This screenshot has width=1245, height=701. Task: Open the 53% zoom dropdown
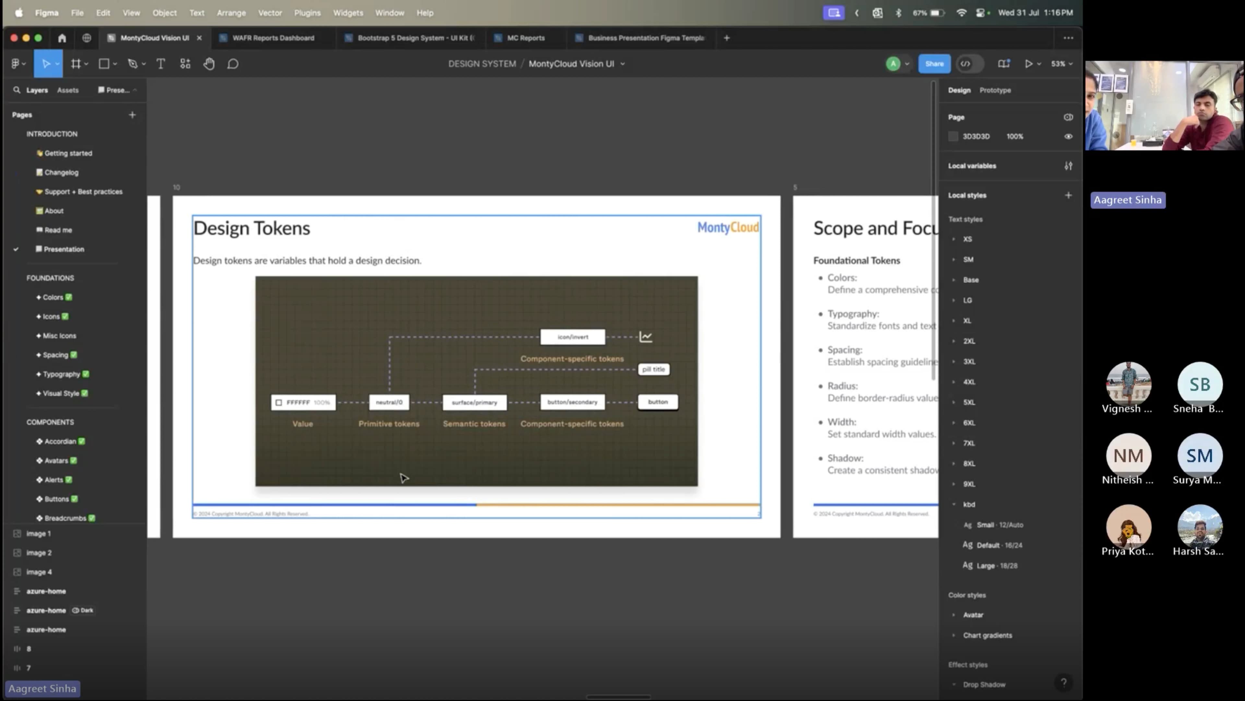tap(1062, 64)
